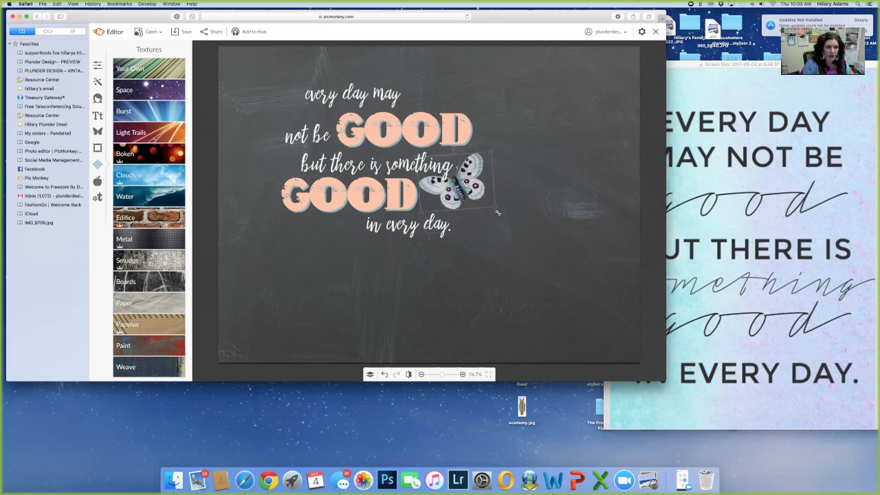Expand the plunderdes account dropdown
The width and height of the screenshot is (880, 495).
pos(606,32)
